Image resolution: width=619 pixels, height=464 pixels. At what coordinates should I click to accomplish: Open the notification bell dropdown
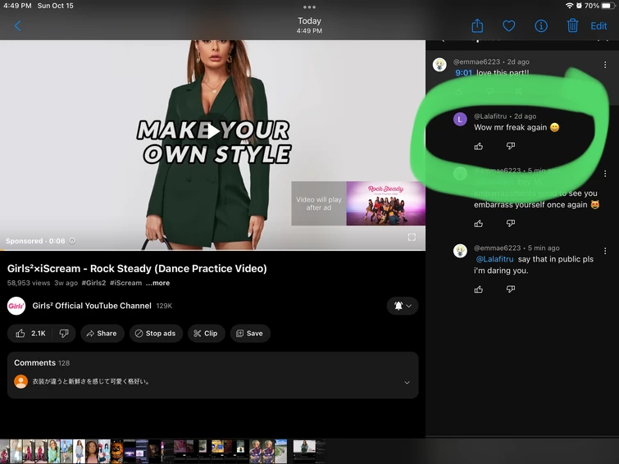pos(403,306)
